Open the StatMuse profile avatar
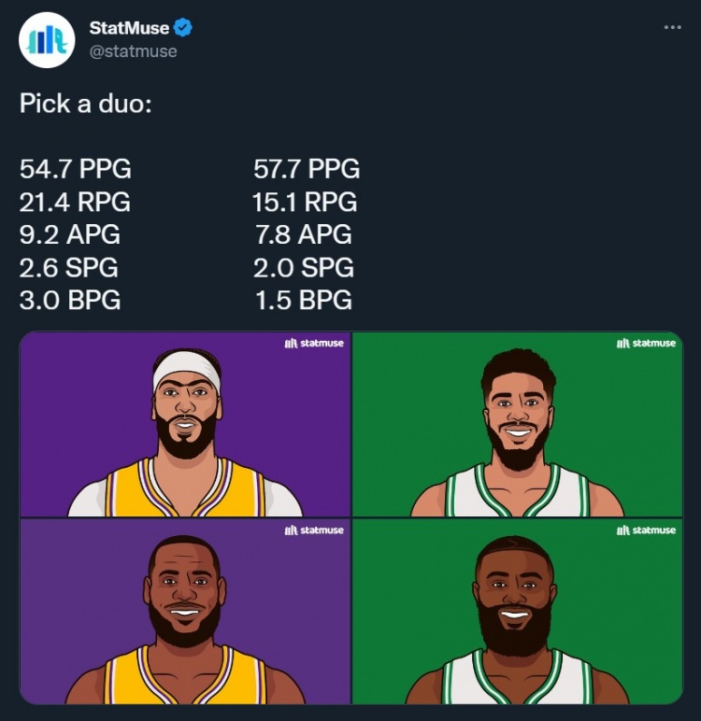Image resolution: width=701 pixels, height=721 pixels. pos(47,40)
